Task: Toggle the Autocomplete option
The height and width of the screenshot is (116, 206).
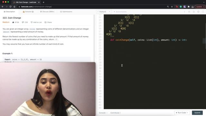Action: pos(120,12)
